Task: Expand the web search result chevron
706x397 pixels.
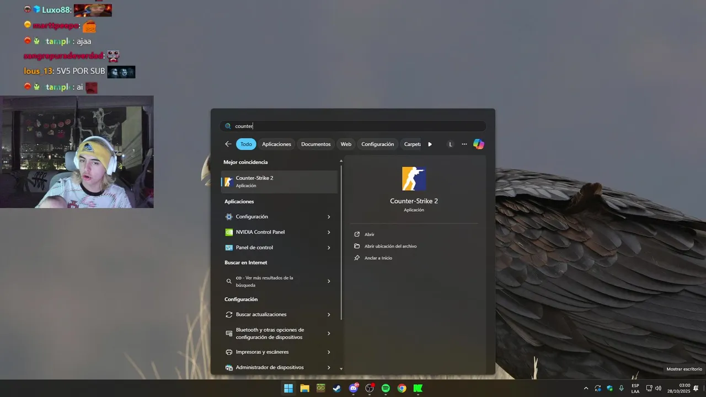Action: 329,281
